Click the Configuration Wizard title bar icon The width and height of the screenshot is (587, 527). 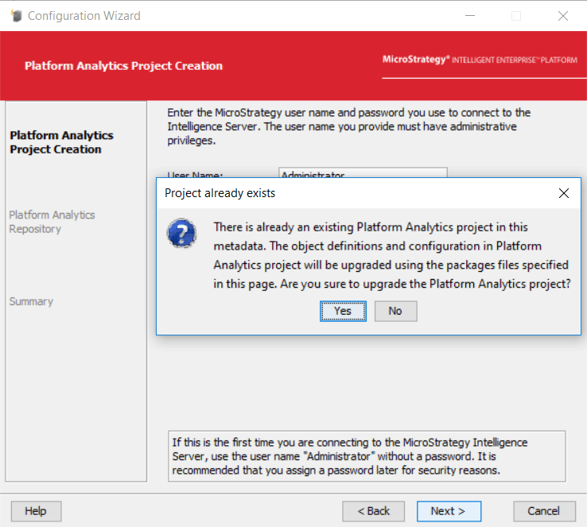pos(16,16)
